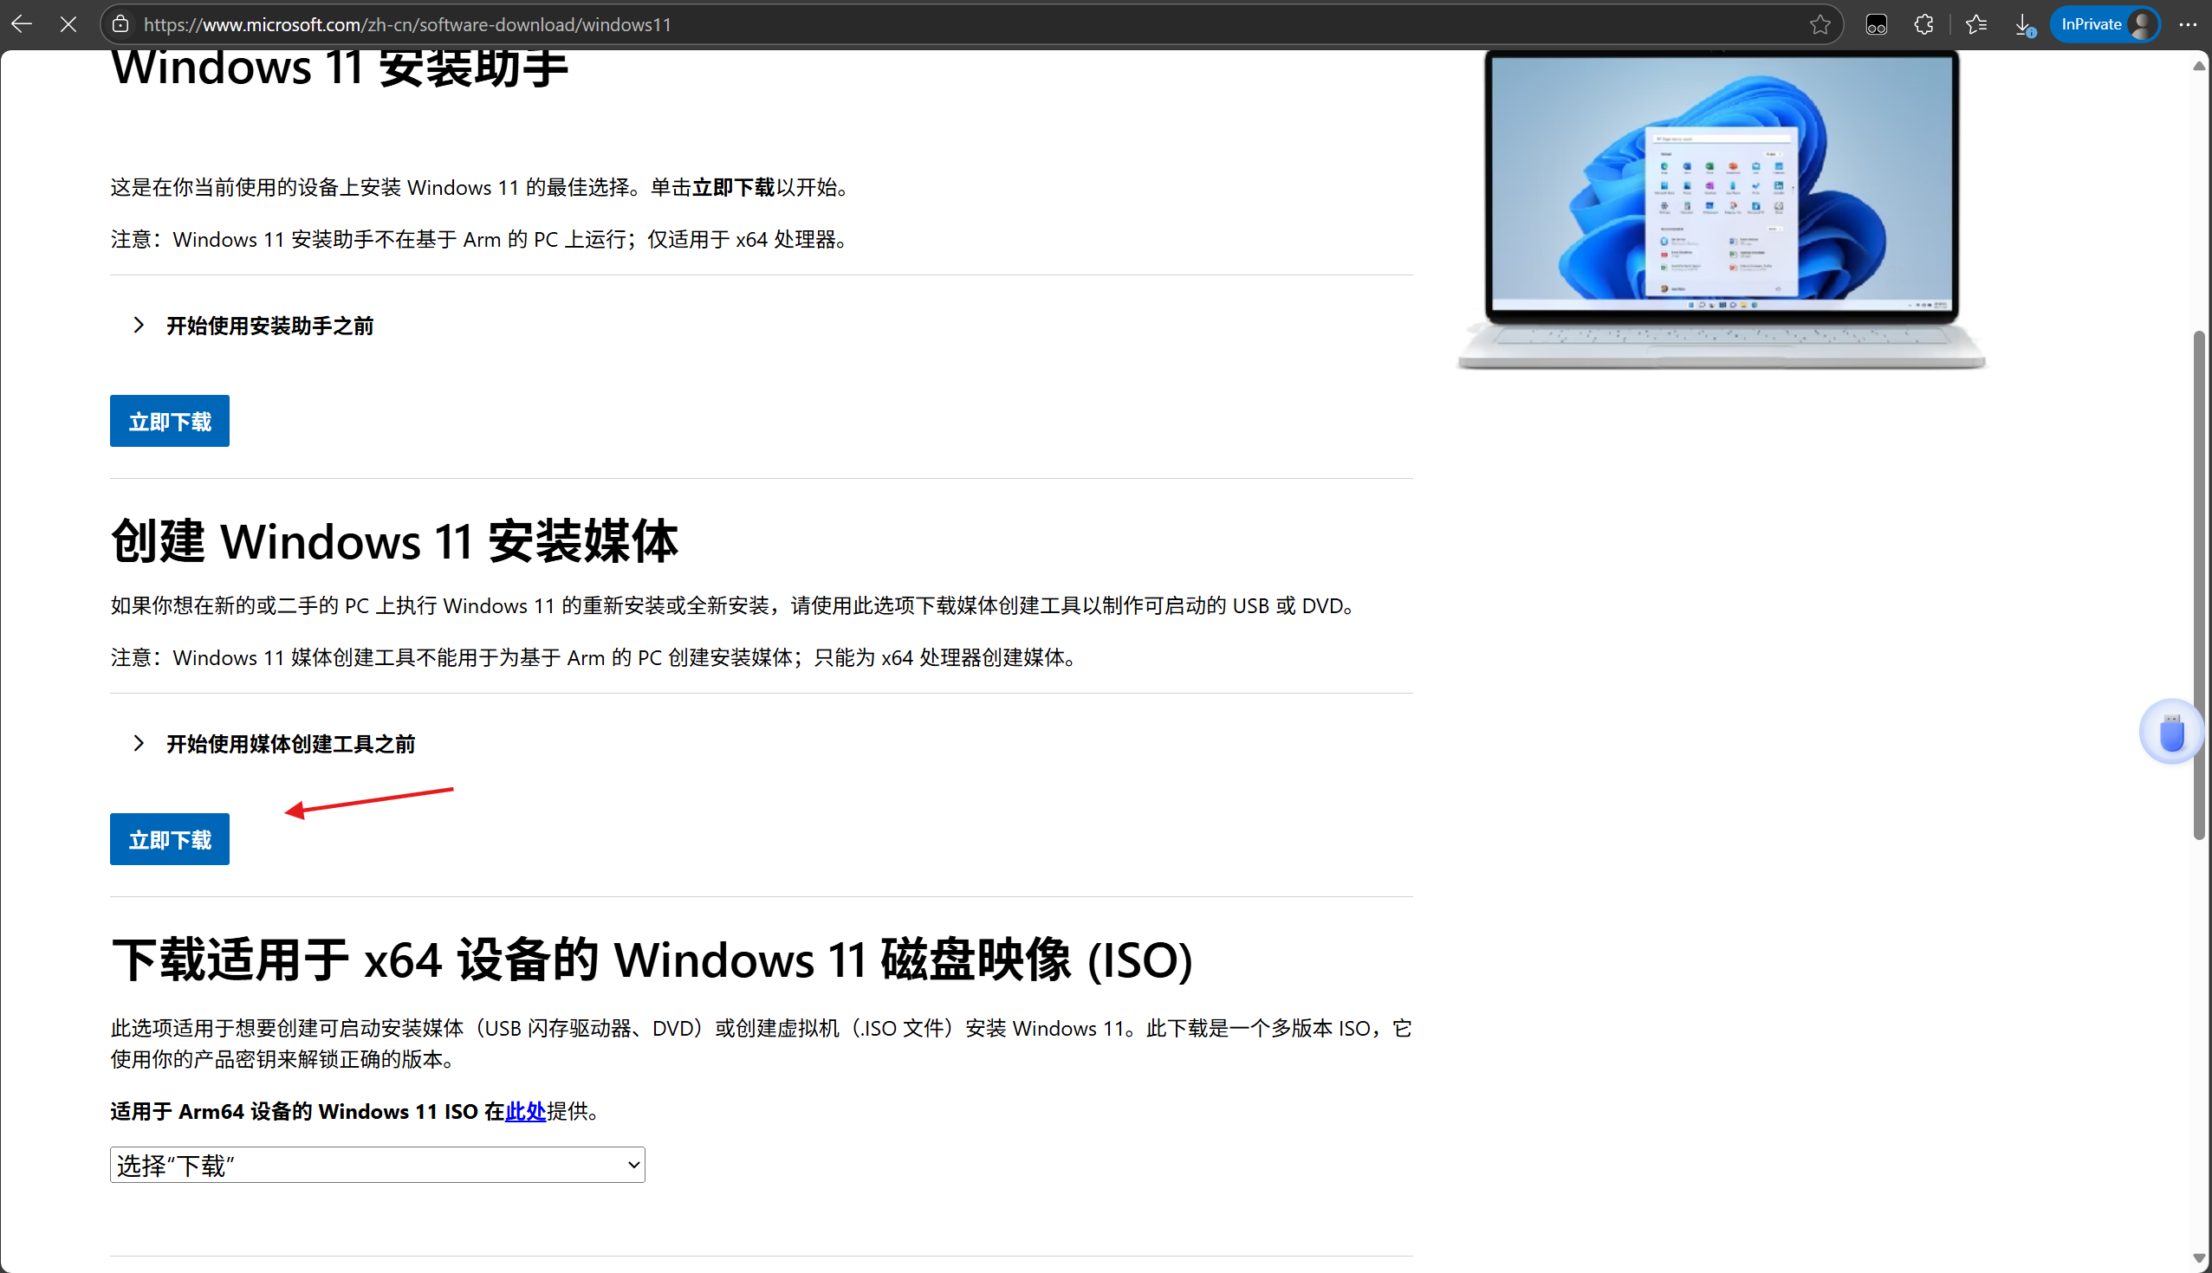Expand 开始使用媒体创建工具之前 section
Screen dimensions: 2212x1273
tap(275, 743)
